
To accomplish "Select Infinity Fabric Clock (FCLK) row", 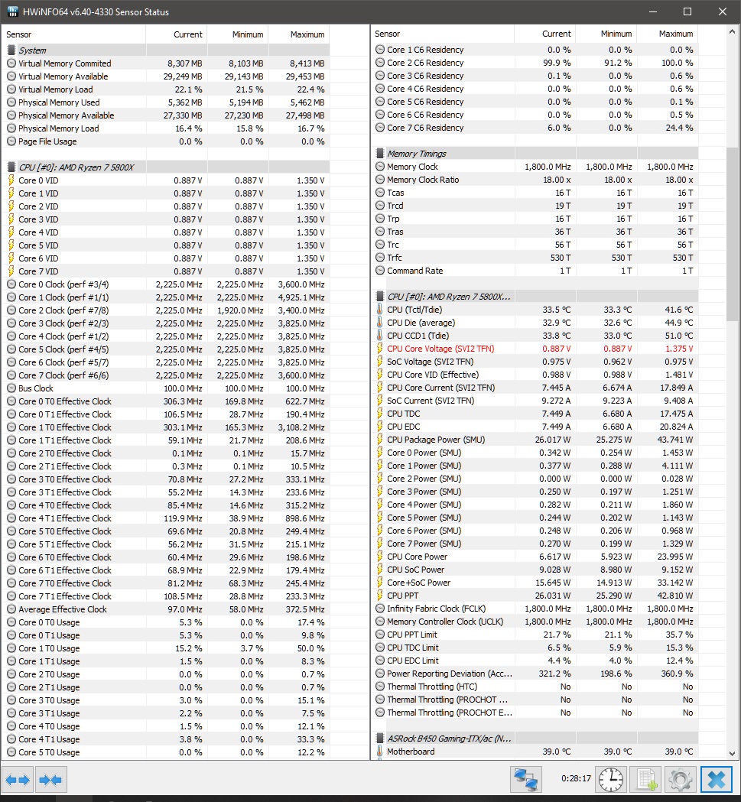I will pyautogui.click(x=535, y=609).
